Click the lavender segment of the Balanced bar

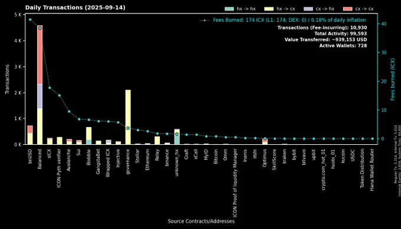(x=40, y=97)
